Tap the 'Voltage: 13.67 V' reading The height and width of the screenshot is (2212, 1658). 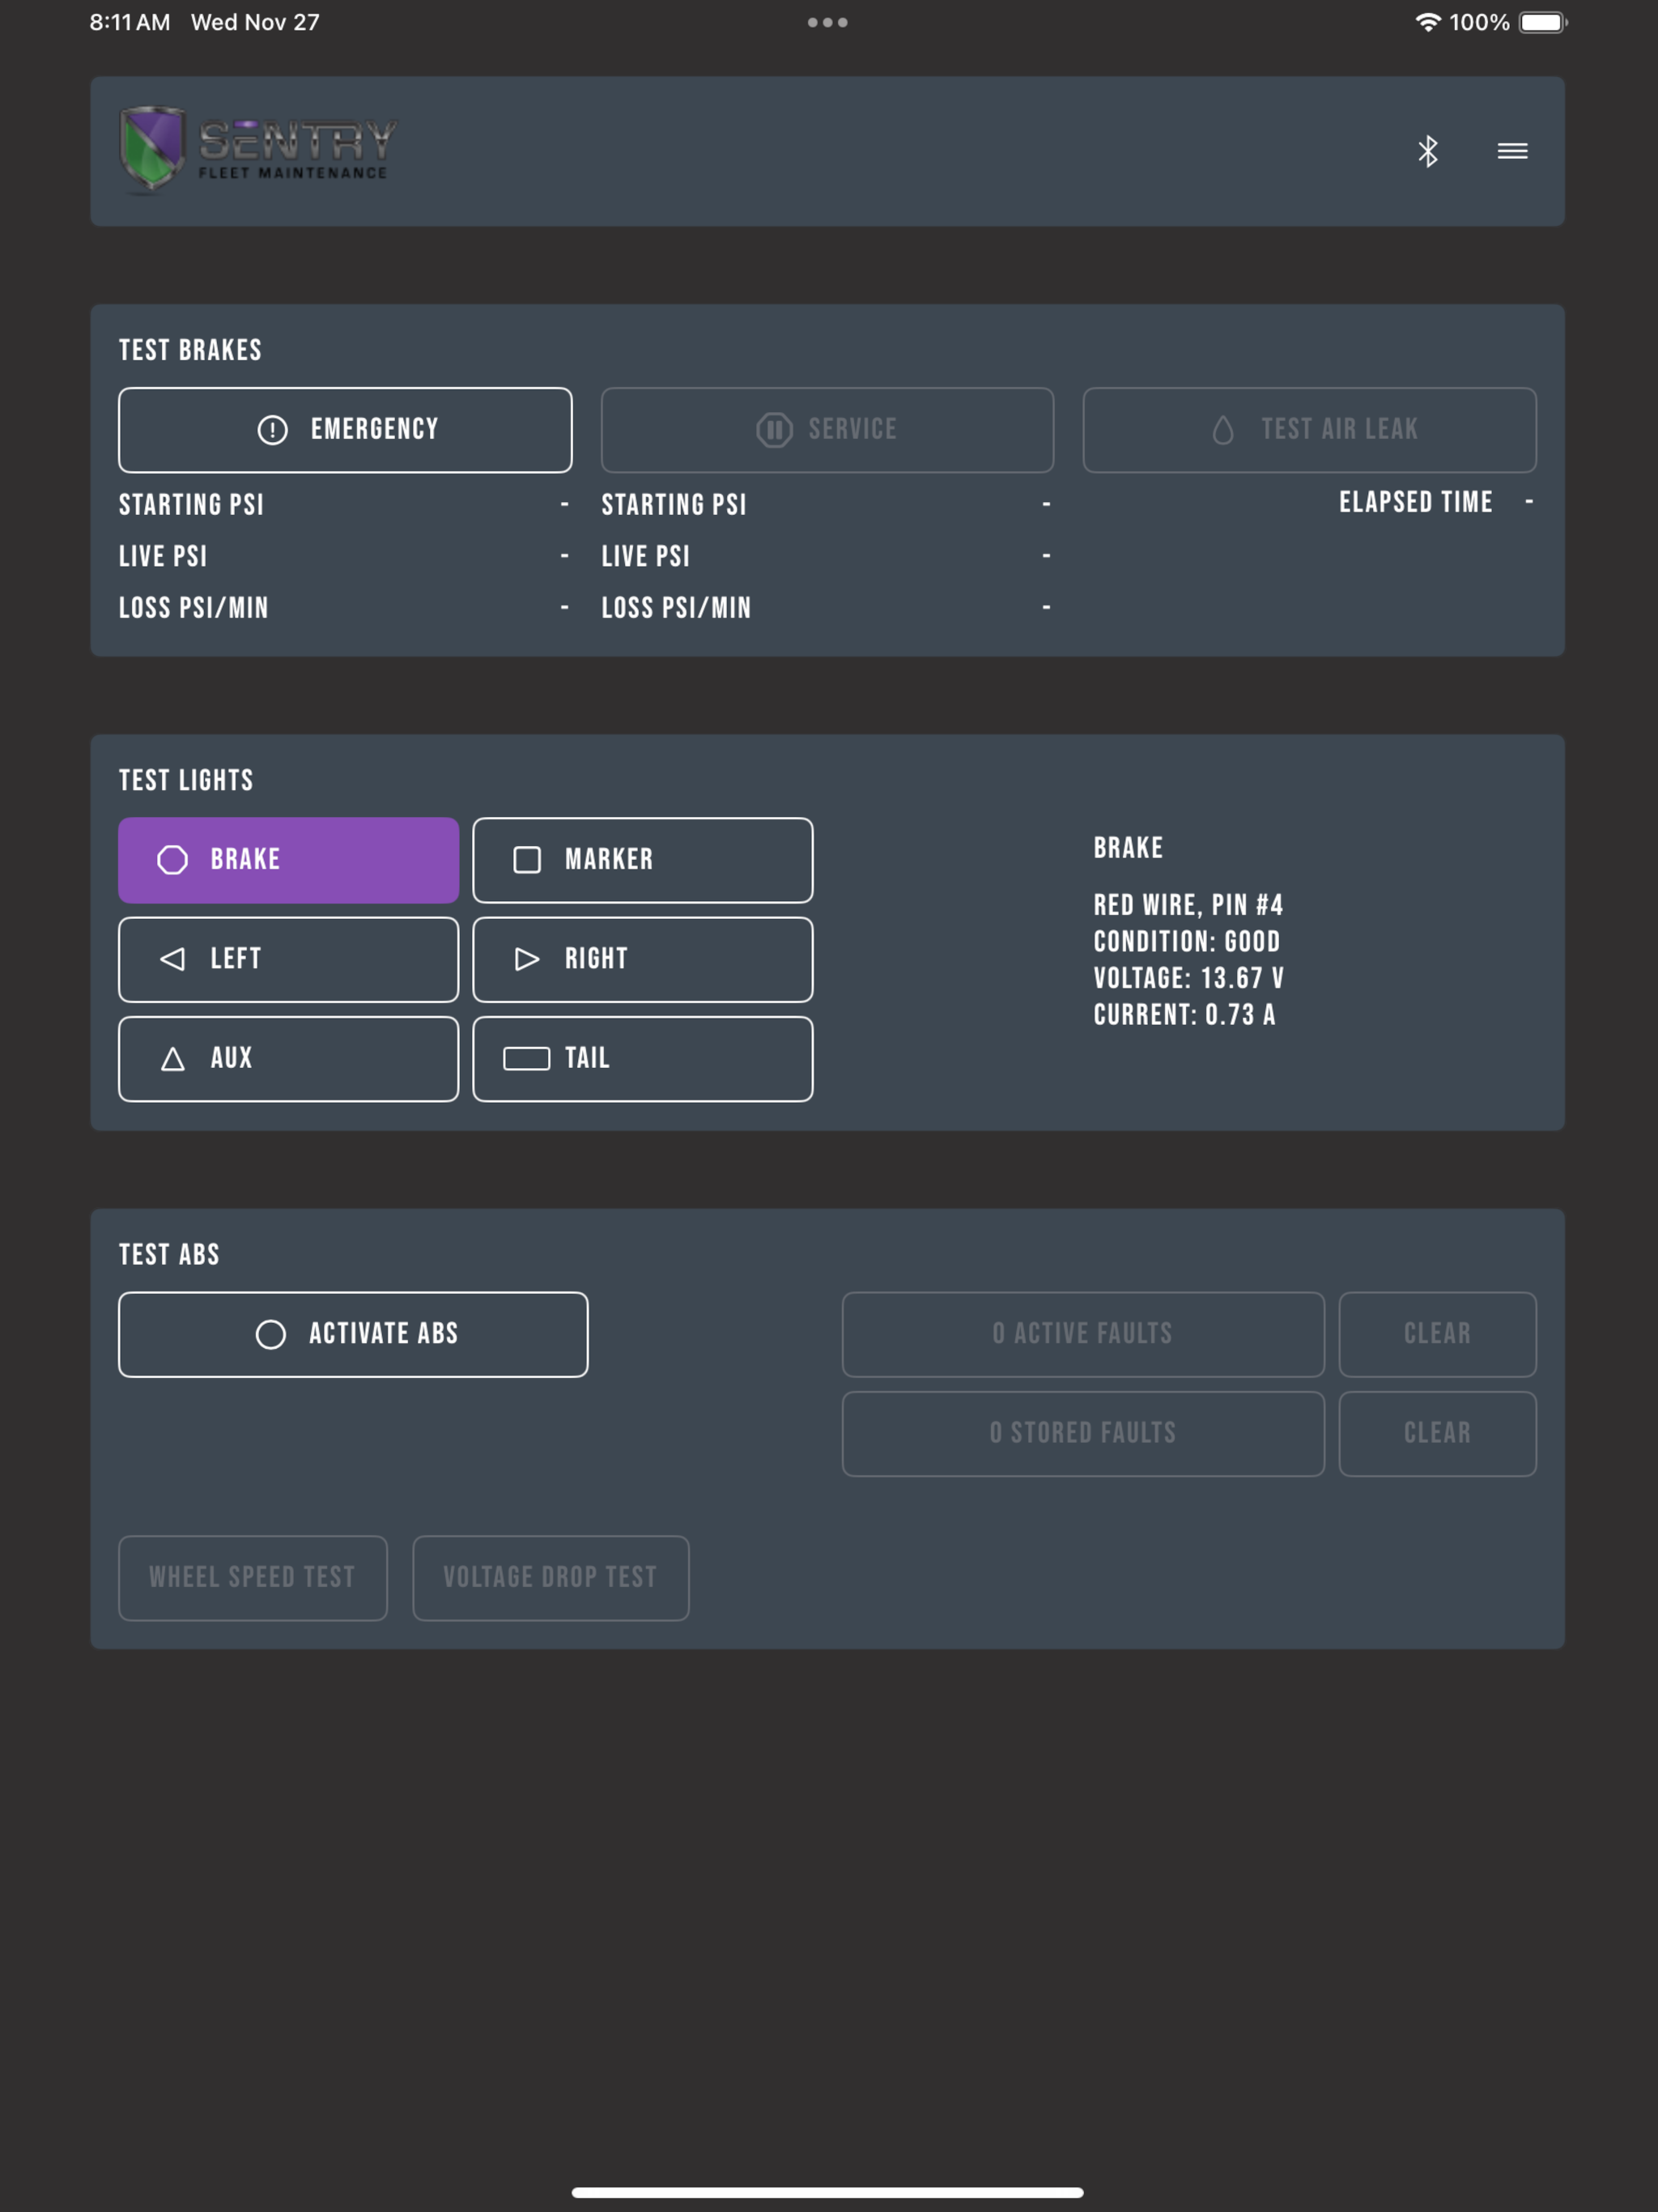coord(1189,978)
